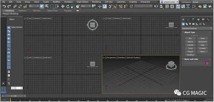
Task: Activate the Unlink Selection tool
Action: tap(20, 6)
